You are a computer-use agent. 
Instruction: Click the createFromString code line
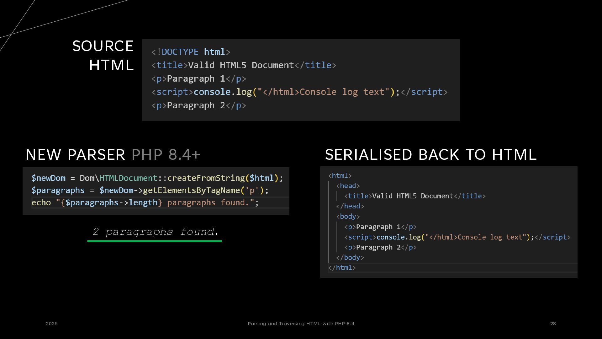coord(157,178)
